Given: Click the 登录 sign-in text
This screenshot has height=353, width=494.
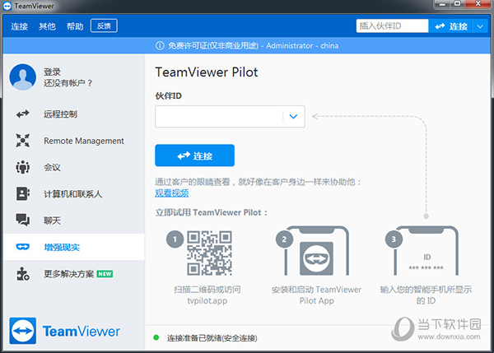Looking at the screenshot, I should pyautogui.click(x=52, y=72).
